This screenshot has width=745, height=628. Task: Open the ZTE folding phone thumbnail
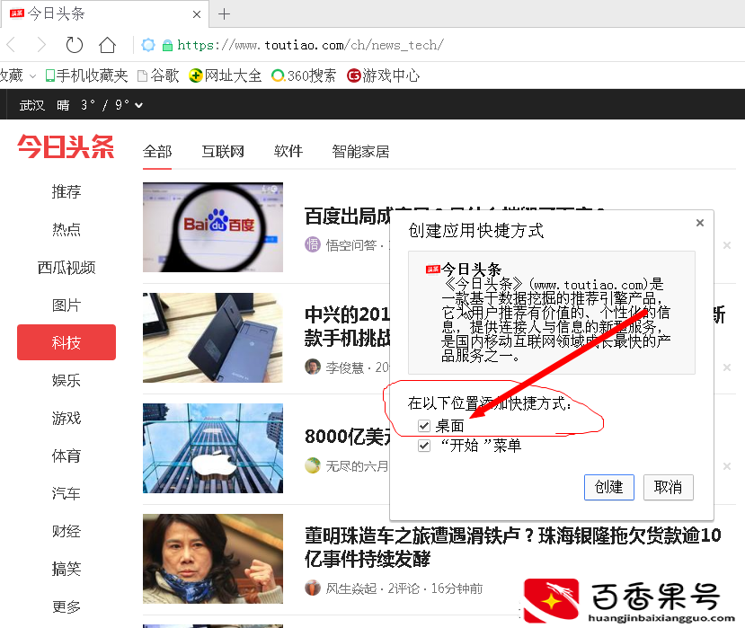pos(213,338)
